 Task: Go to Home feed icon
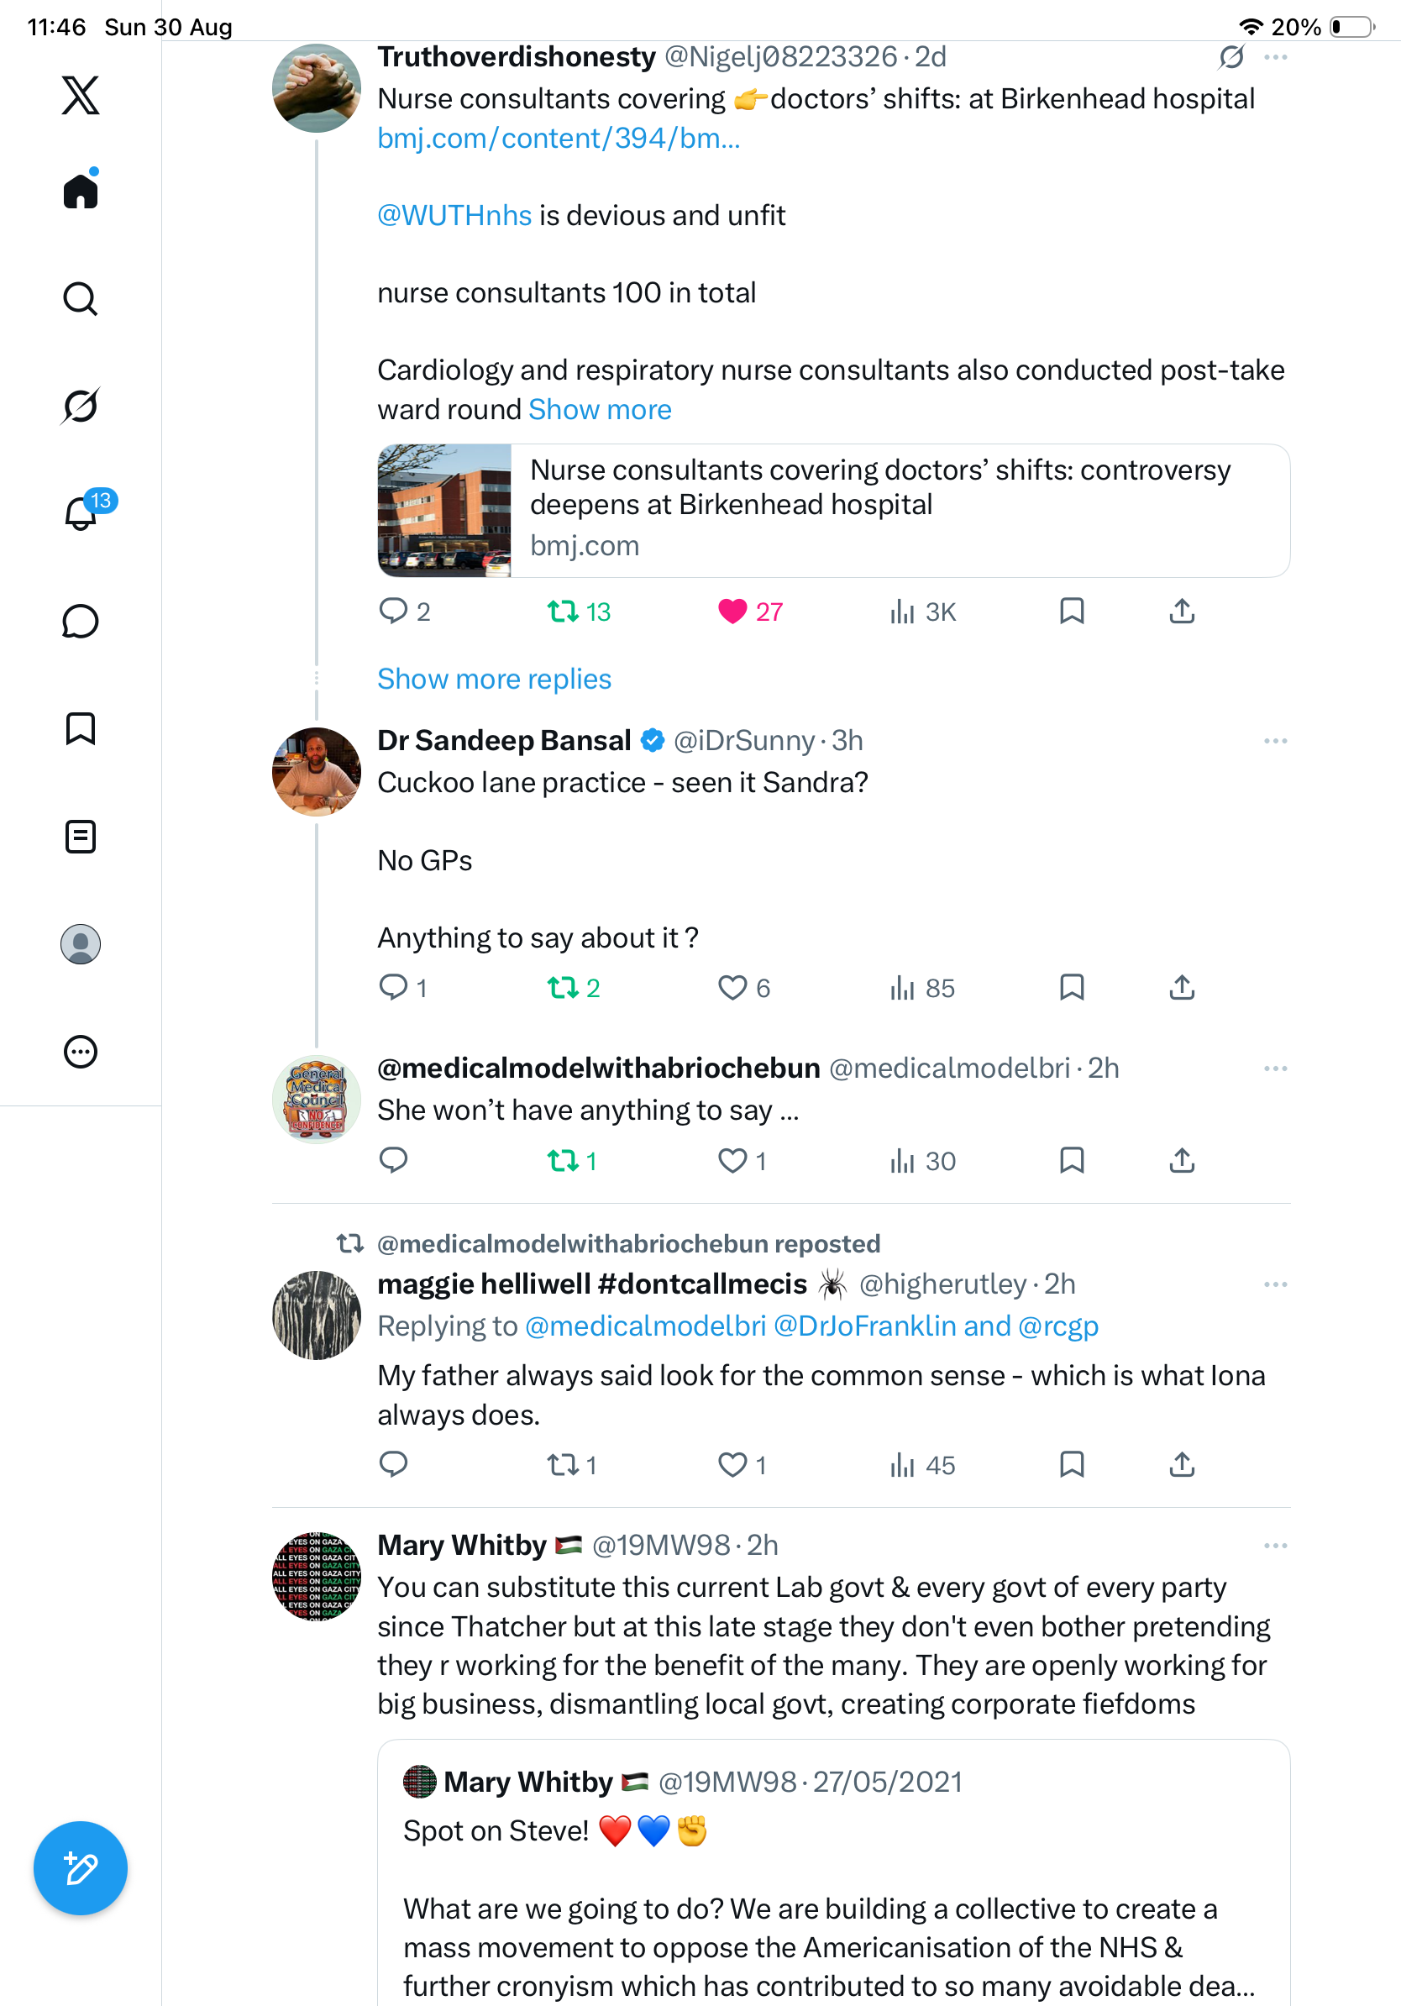(x=81, y=190)
